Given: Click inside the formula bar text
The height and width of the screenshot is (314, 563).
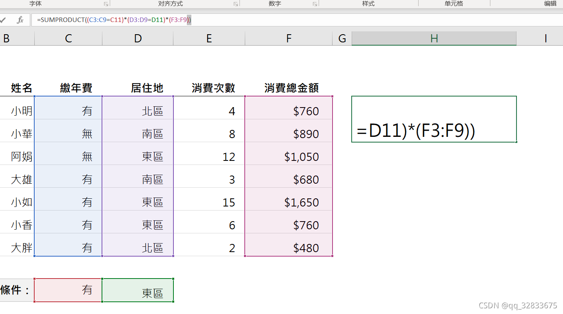Looking at the screenshot, I should coord(114,20).
